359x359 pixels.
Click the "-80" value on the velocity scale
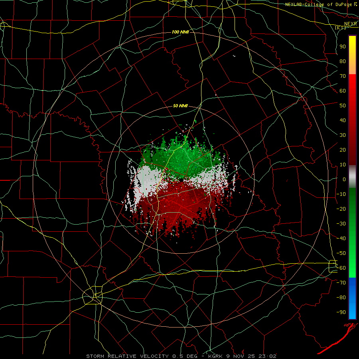click(341, 298)
